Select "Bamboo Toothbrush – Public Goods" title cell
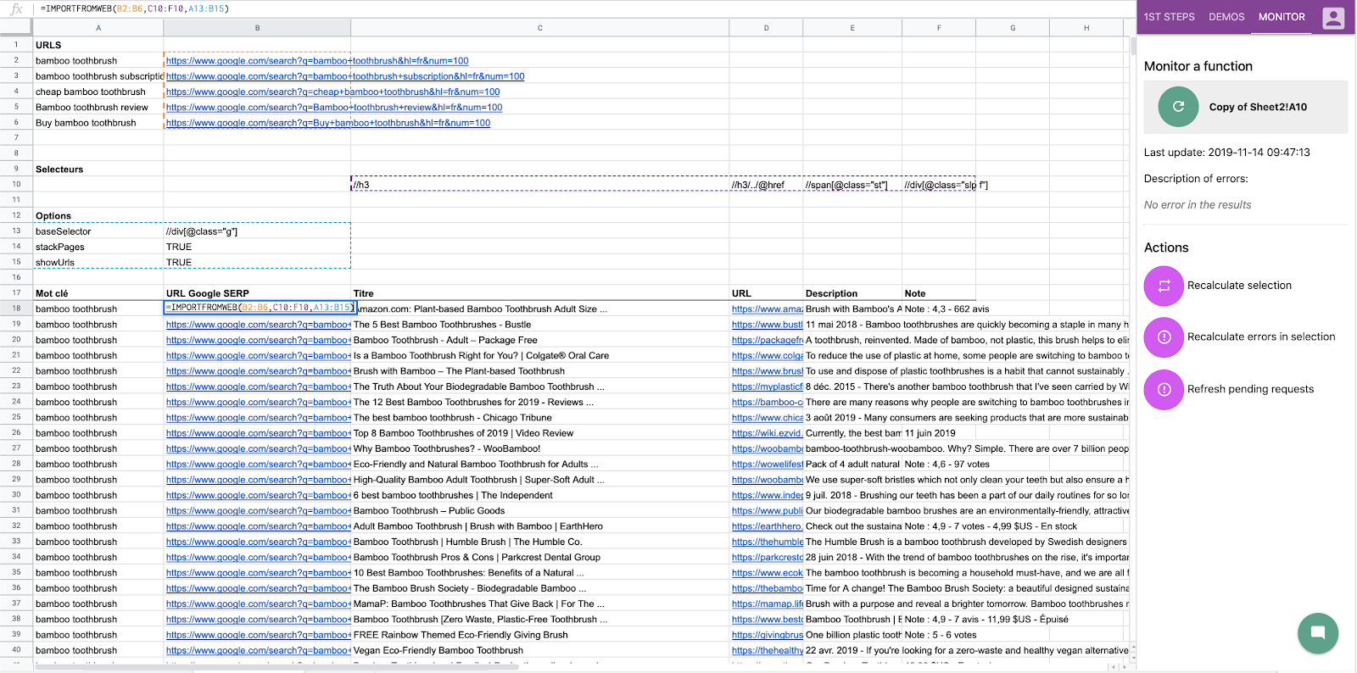Screen dimensions: 1357x673 540,511
